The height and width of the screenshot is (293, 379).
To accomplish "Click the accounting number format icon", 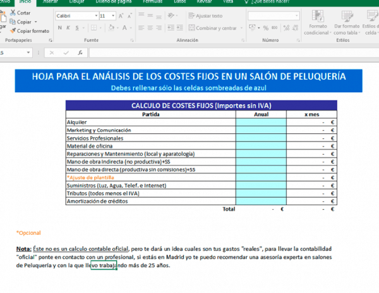I will 252,28.
